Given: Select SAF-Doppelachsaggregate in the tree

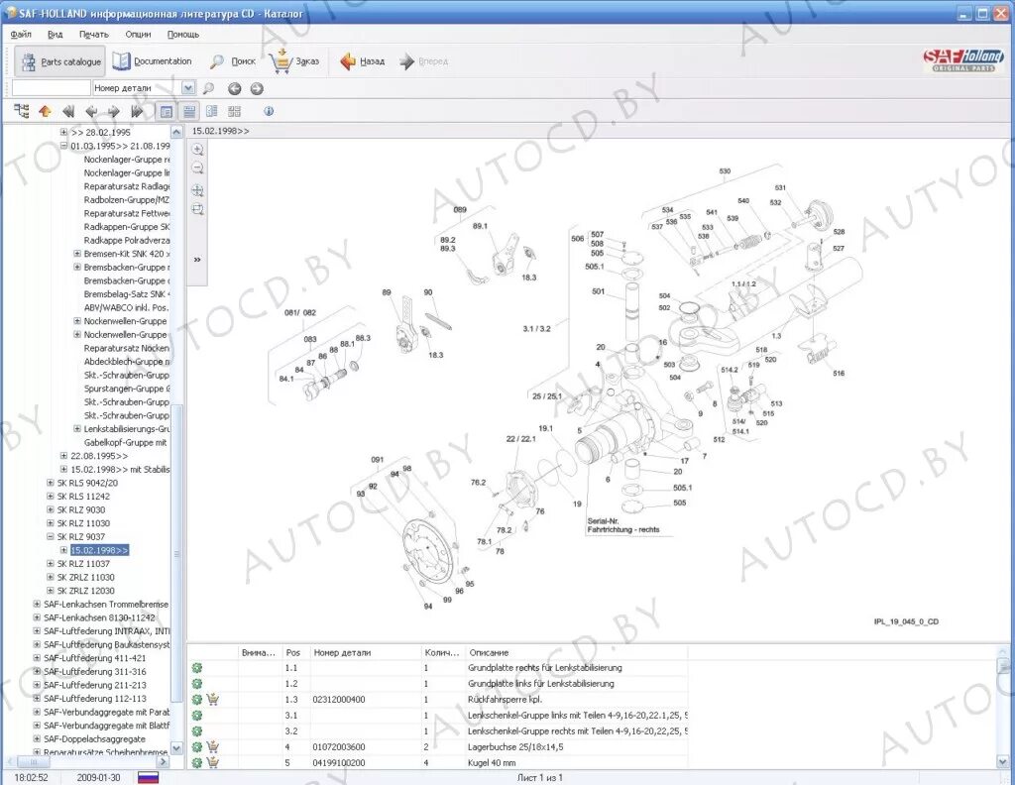Looking at the screenshot, I should click(94, 739).
